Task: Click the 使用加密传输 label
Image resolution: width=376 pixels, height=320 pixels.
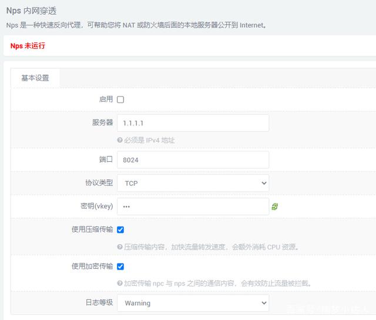Action: (92, 266)
